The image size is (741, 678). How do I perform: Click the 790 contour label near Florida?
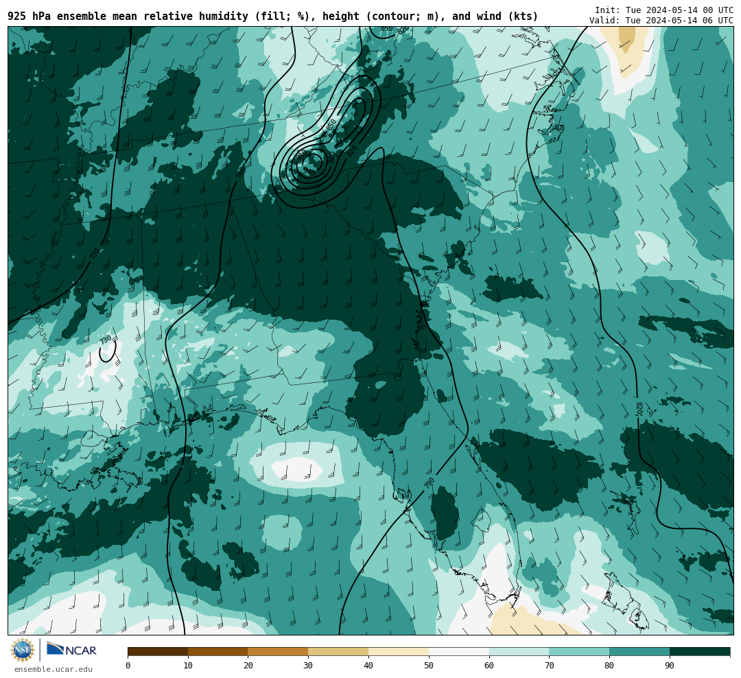[429, 483]
